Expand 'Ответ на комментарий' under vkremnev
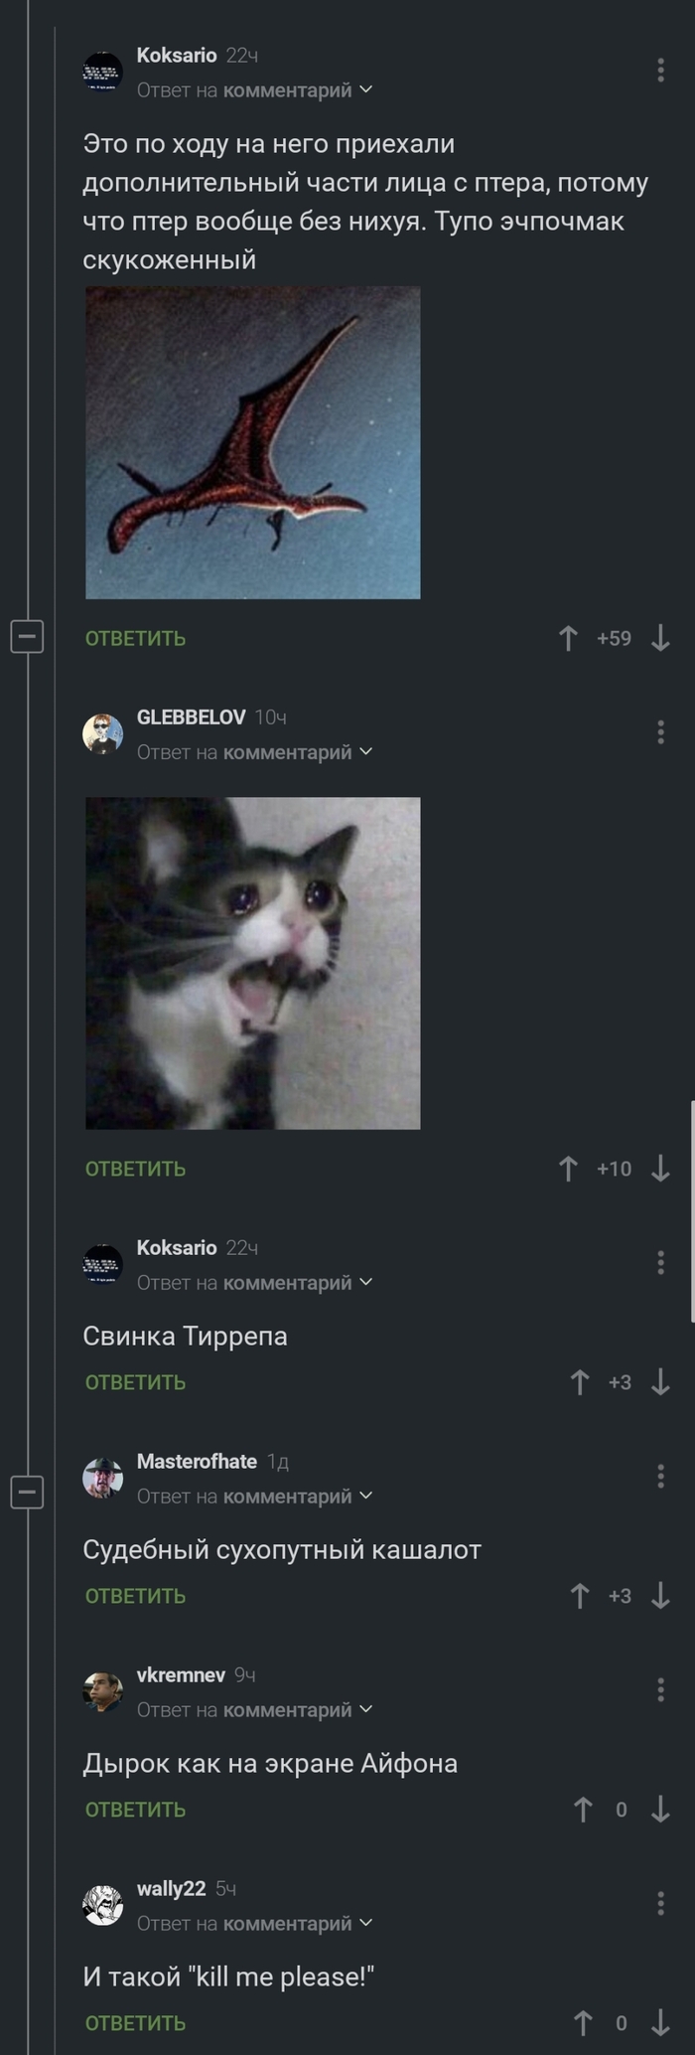 click(x=255, y=1709)
